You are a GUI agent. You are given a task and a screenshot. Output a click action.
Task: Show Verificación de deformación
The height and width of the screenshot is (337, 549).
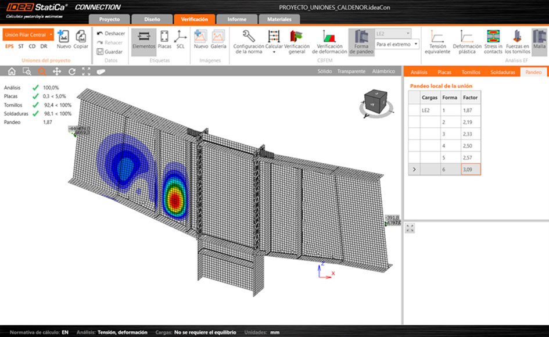(329, 42)
